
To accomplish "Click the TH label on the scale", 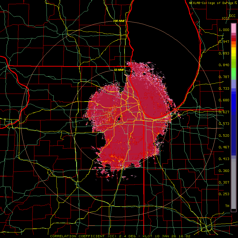I will [227, 206].
